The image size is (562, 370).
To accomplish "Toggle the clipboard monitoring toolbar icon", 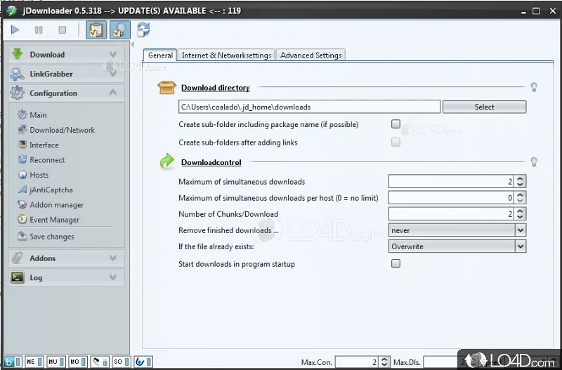I will (96, 29).
